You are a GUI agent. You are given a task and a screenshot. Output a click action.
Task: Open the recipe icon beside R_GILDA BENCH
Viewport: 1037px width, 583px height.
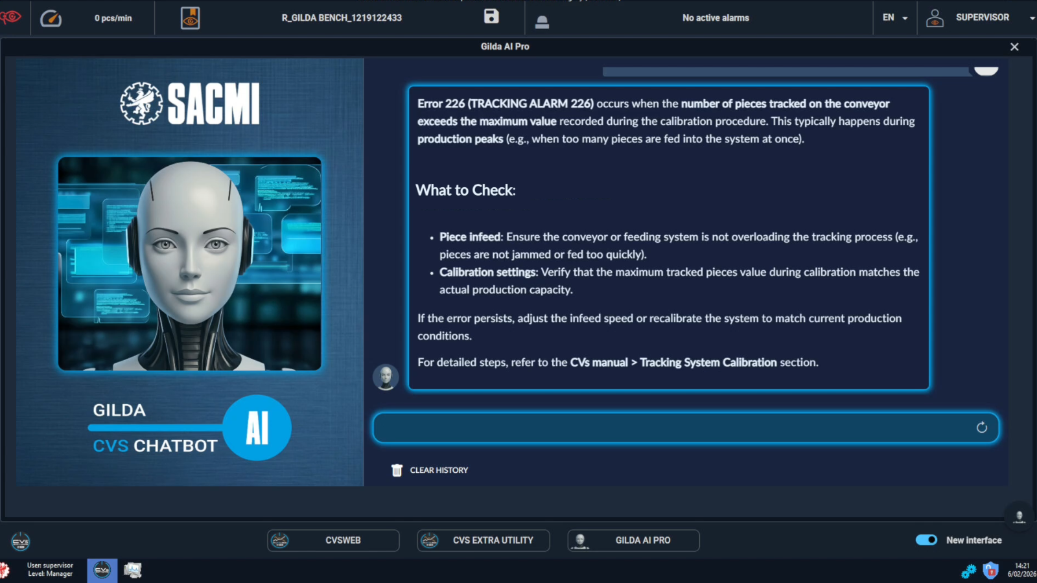(x=190, y=18)
